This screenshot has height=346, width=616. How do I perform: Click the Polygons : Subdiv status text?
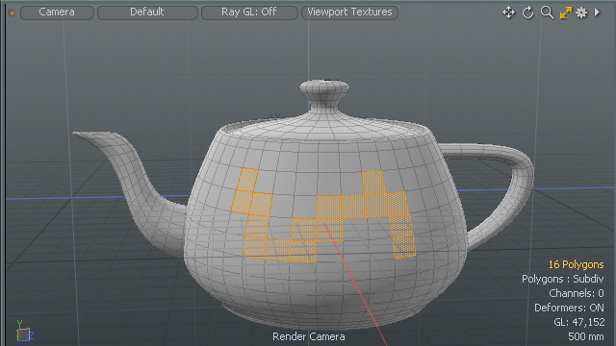(x=562, y=279)
